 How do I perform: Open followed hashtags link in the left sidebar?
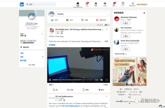click(x=23, y=60)
